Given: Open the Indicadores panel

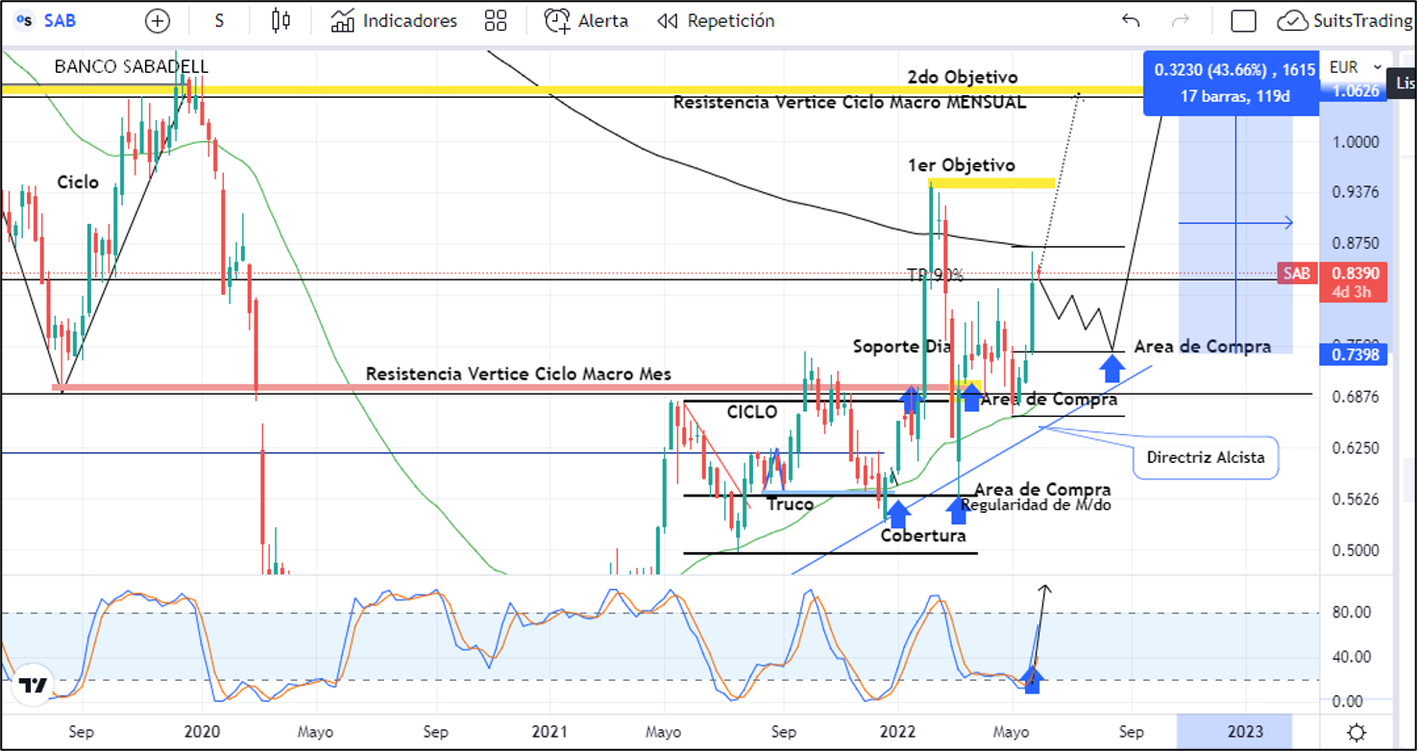Looking at the screenshot, I should [394, 21].
